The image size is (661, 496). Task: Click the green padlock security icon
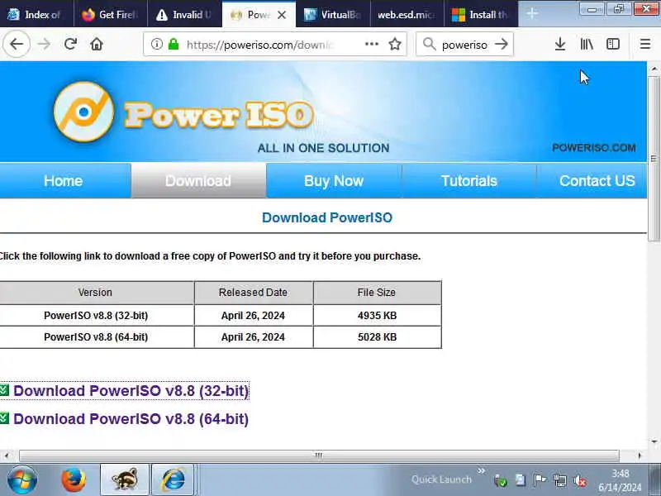(174, 44)
